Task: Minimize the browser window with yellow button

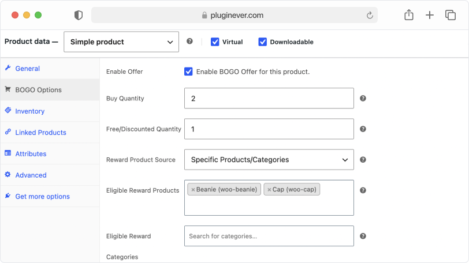Action: point(27,15)
